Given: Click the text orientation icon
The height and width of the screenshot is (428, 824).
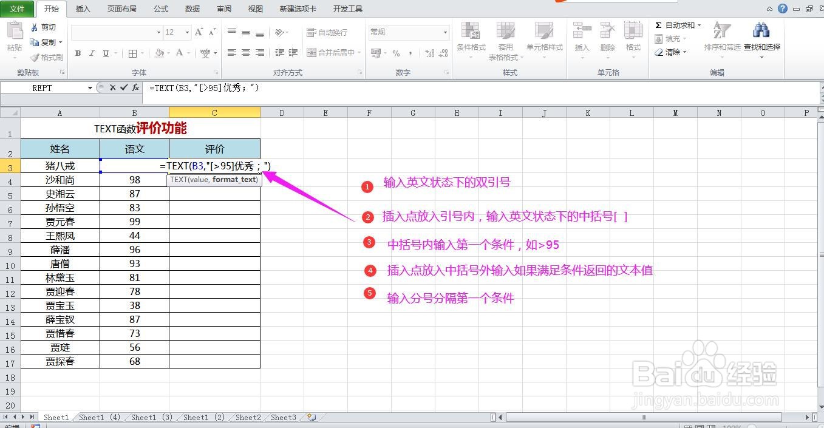Looking at the screenshot, I should click(279, 32).
